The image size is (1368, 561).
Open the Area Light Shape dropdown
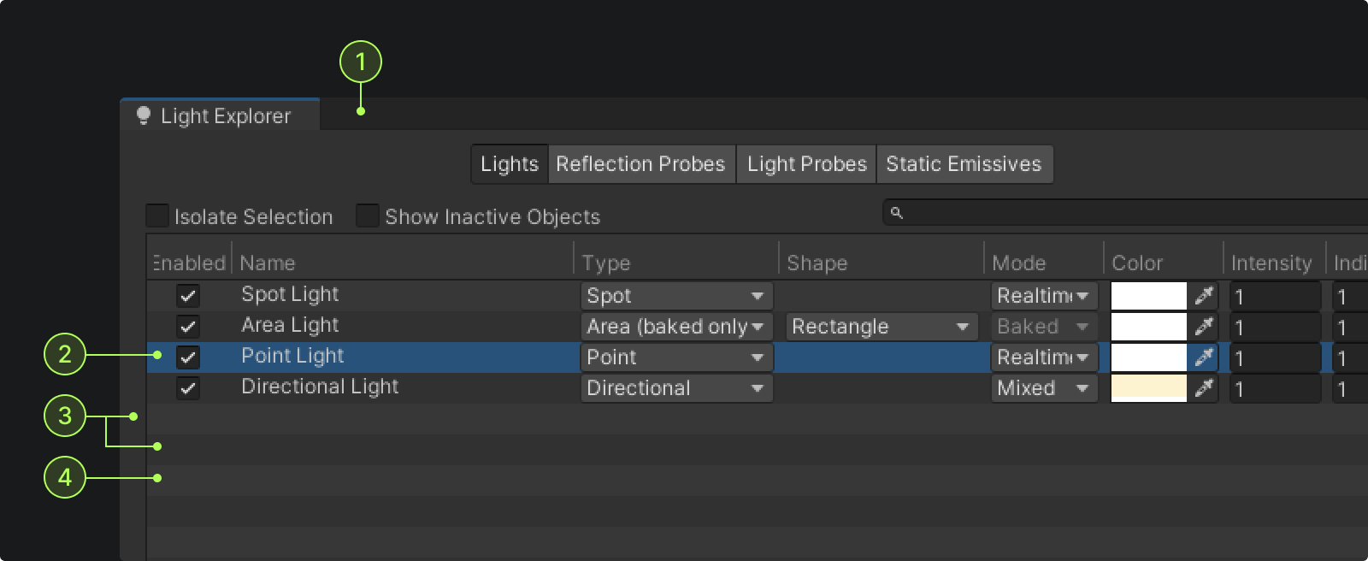click(882, 327)
